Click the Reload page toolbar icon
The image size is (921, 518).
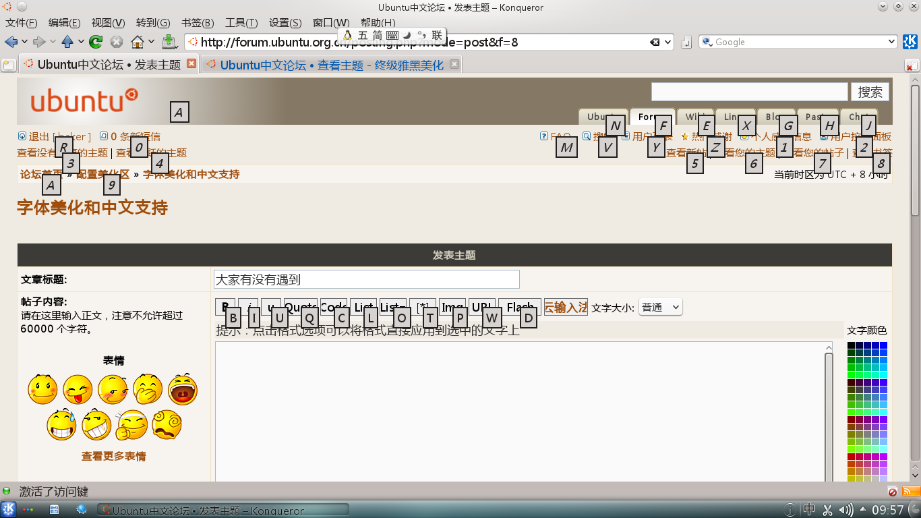96,42
